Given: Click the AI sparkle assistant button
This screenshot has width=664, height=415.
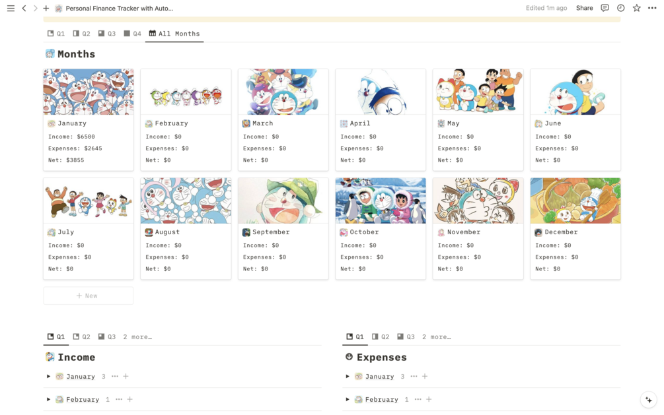Looking at the screenshot, I should click(649, 400).
